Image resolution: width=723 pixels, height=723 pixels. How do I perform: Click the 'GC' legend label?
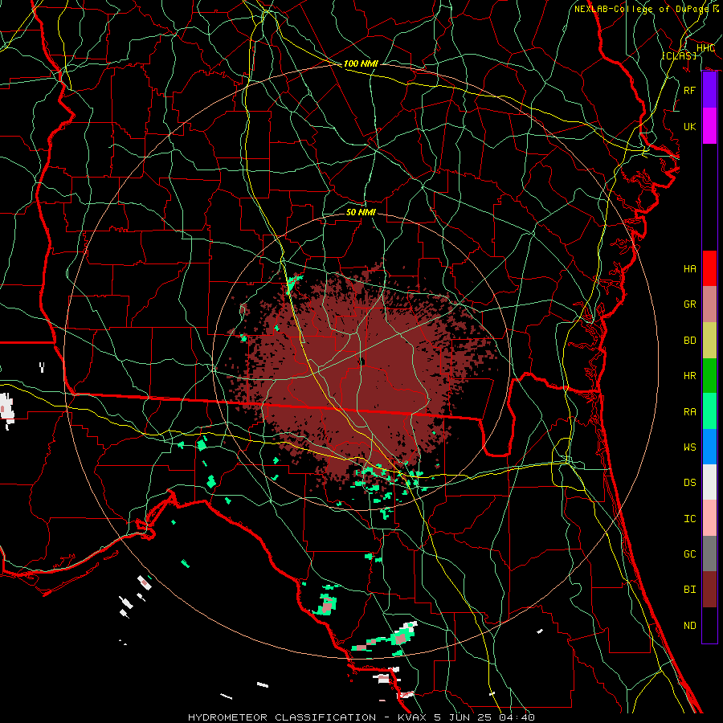pos(690,554)
